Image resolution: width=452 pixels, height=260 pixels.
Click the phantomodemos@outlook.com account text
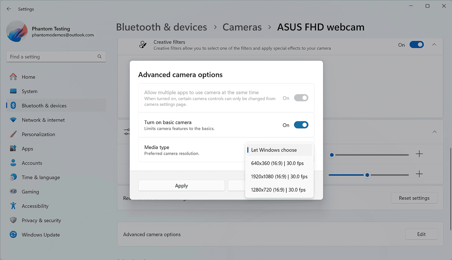coord(63,35)
